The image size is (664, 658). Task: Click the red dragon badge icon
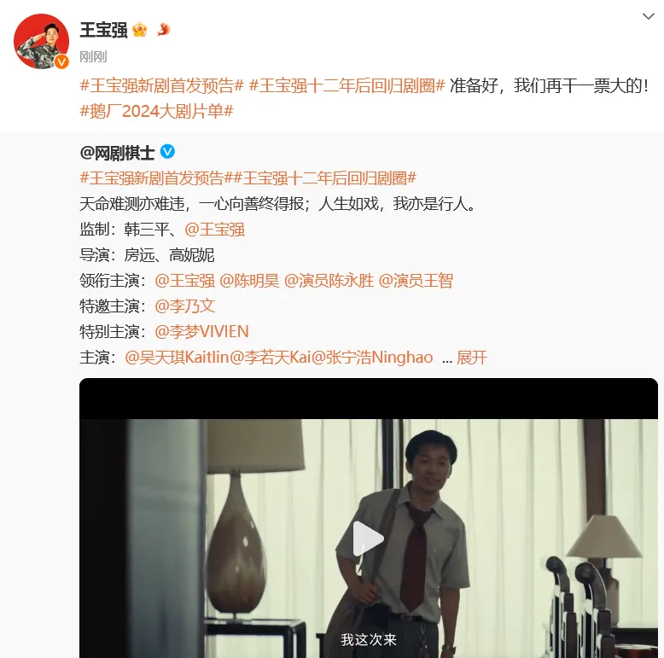click(164, 30)
